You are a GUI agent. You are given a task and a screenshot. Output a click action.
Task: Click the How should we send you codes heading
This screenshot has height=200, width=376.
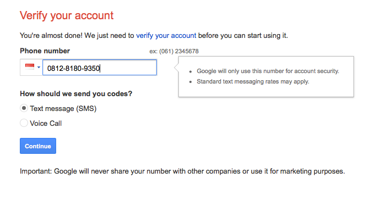click(x=76, y=93)
